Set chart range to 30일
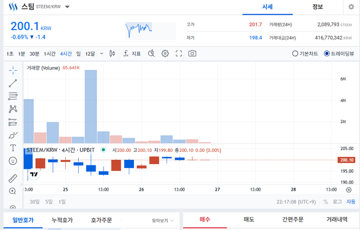The image size is (360, 230). [34, 202]
